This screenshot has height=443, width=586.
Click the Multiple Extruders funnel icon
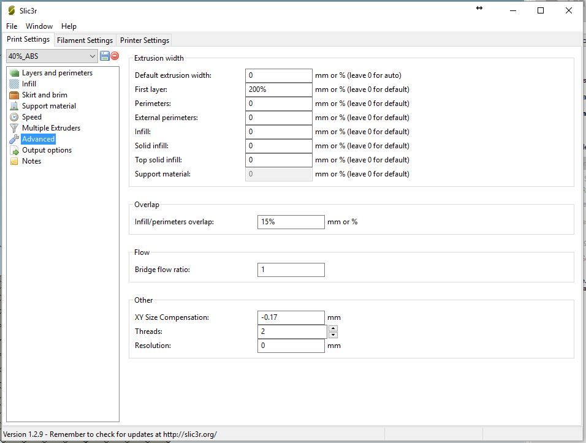[14, 128]
